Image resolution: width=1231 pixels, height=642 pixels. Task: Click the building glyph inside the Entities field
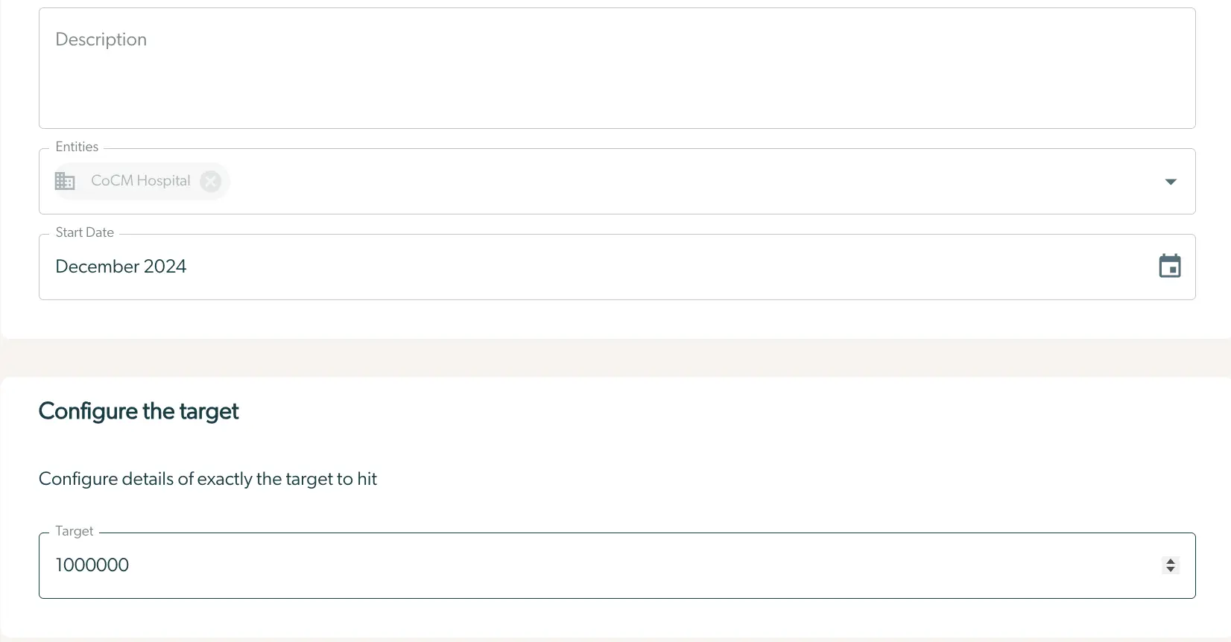click(65, 180)
